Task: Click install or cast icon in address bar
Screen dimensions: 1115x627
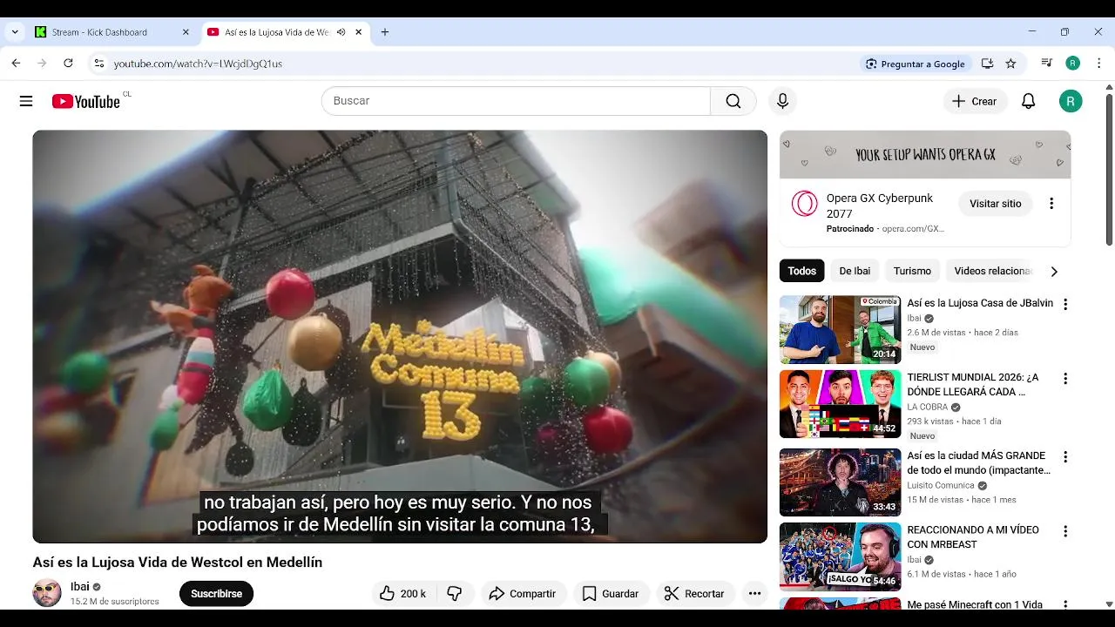Action: tap(987, 64)
